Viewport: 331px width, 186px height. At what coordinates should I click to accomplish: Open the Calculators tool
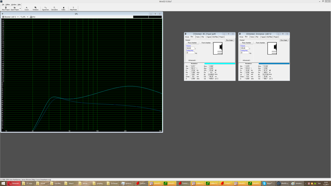54,9
